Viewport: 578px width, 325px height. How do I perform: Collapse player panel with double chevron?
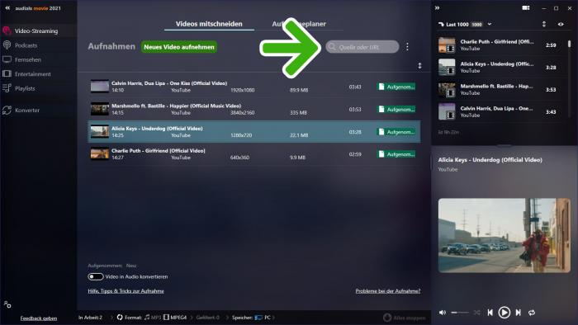[437, 7]
